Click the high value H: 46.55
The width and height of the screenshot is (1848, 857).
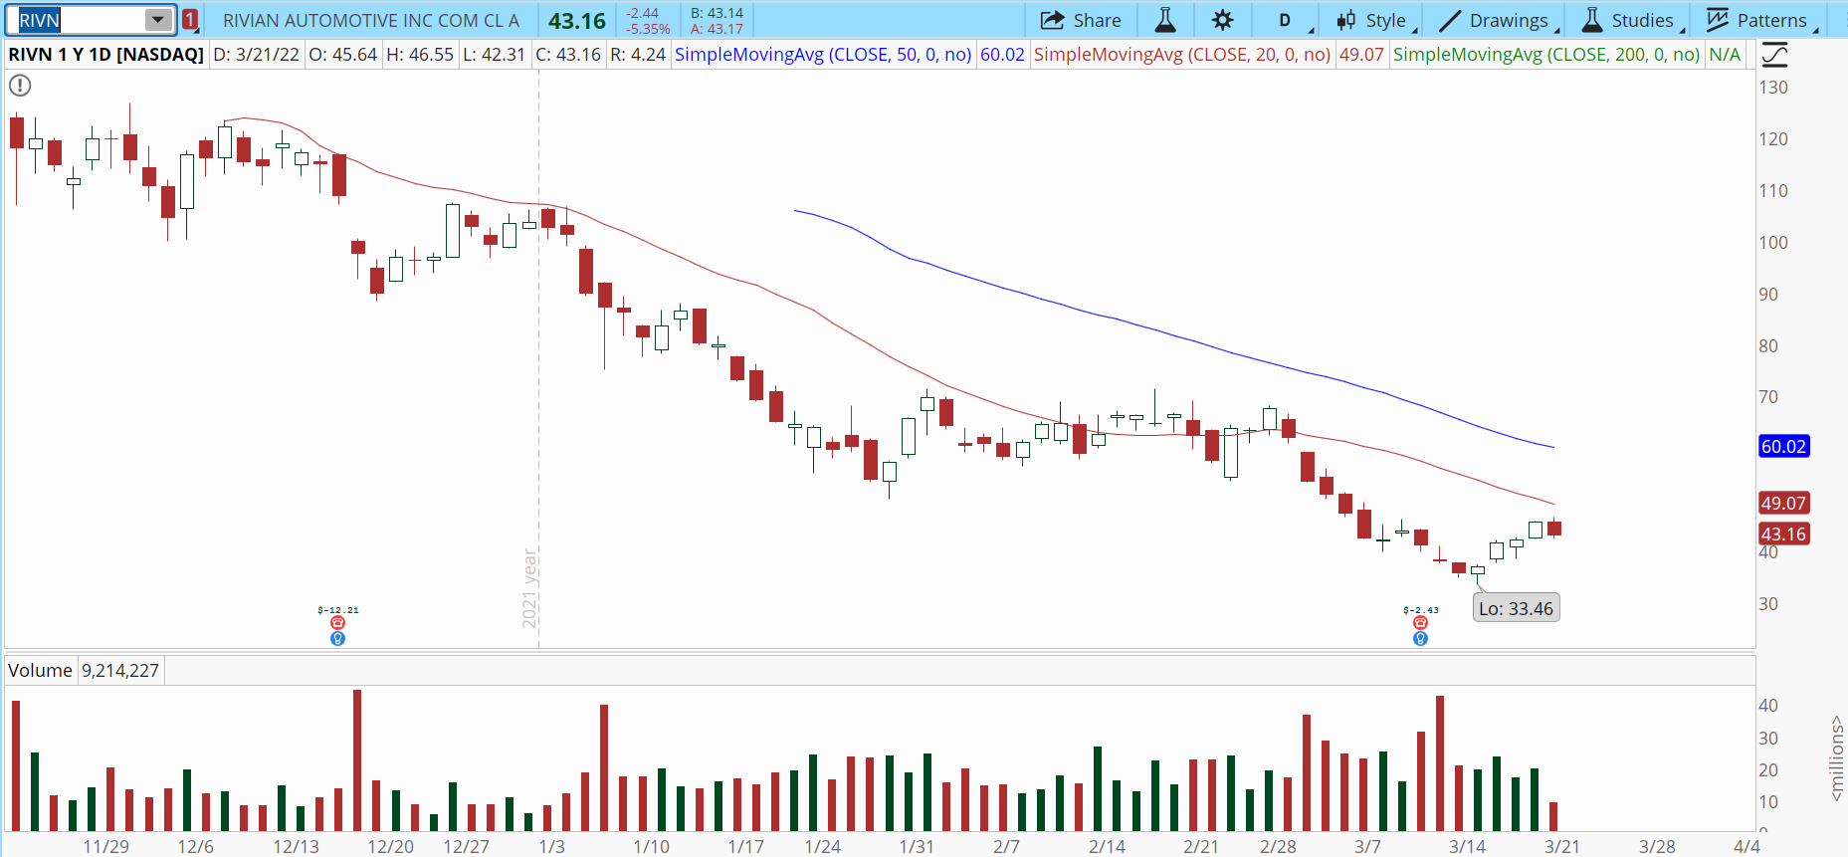point(420,55)
